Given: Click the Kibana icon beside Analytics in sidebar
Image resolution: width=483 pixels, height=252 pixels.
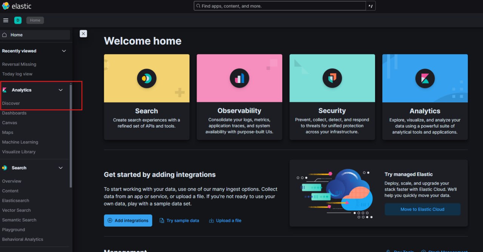Looking at the screenshot, I should [5, 90].
